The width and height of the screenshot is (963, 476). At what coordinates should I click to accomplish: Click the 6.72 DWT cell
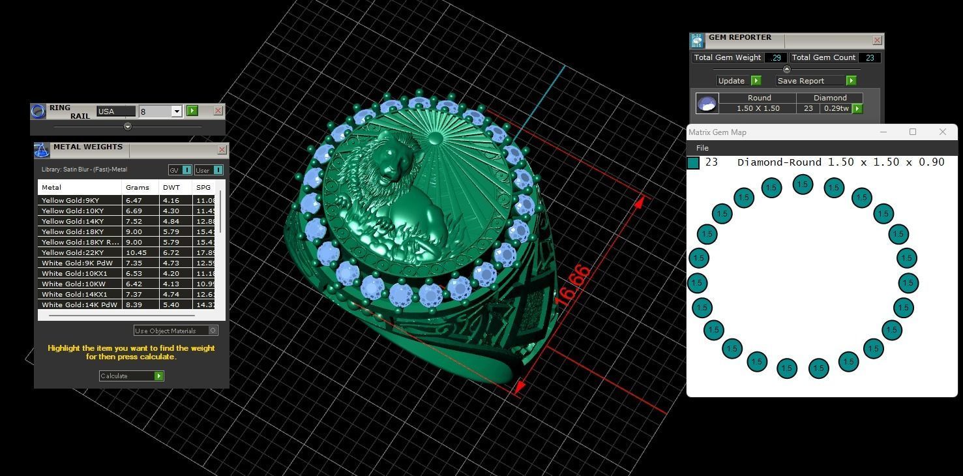pyautogui.click(x=176, y=252)
